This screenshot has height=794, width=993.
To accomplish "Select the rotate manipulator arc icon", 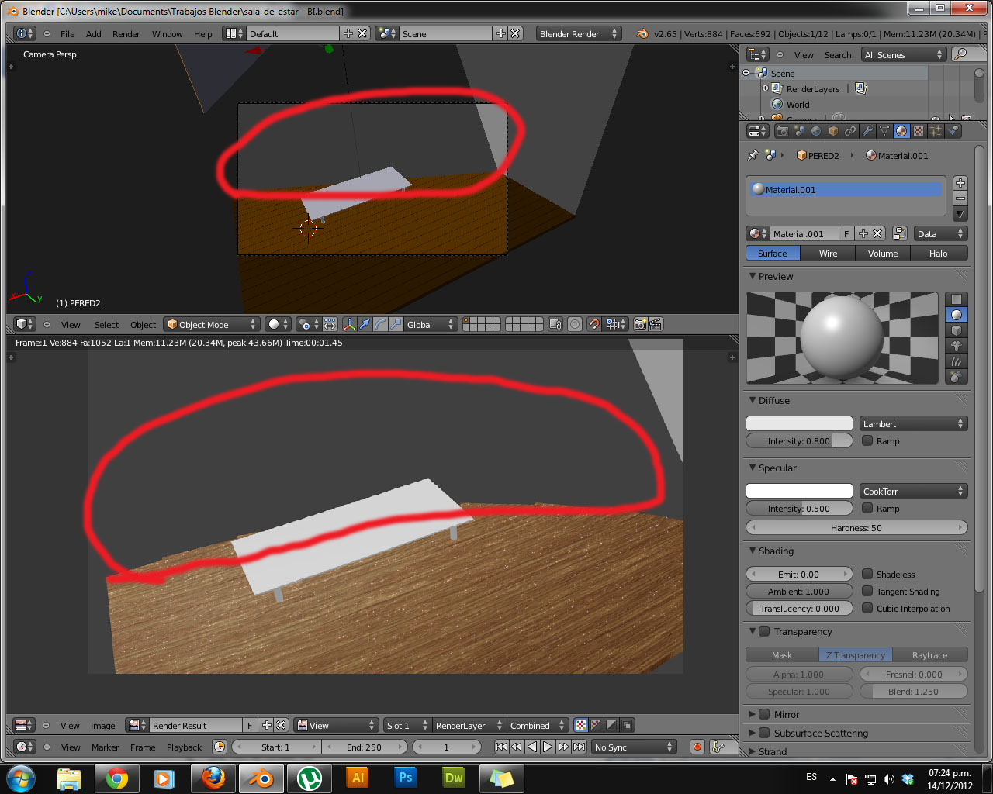I will pos(380,324).
